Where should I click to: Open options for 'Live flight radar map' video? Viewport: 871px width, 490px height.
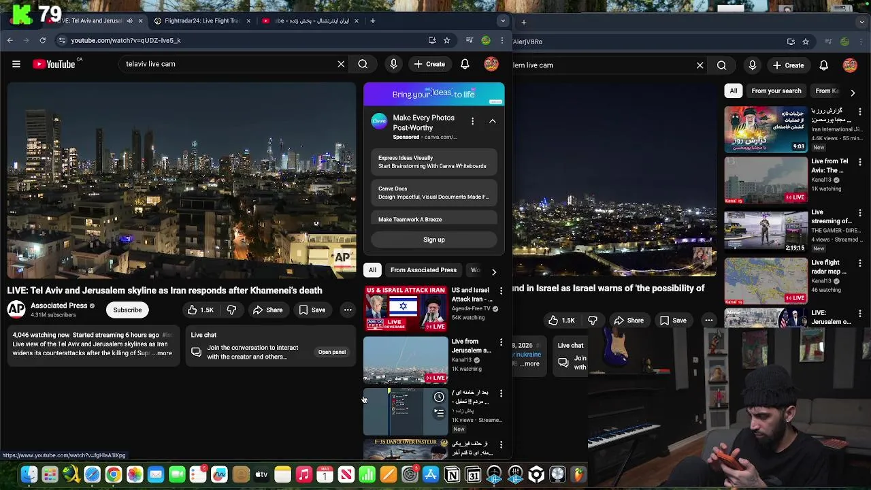click(860, 263)
